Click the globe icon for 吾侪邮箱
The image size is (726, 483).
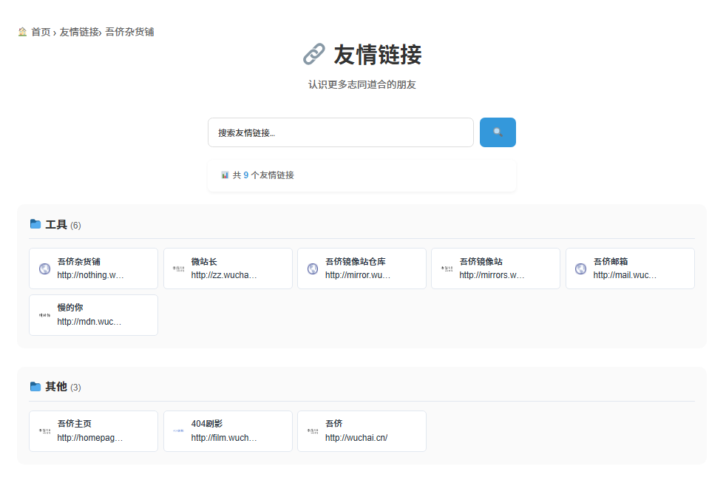580,268
